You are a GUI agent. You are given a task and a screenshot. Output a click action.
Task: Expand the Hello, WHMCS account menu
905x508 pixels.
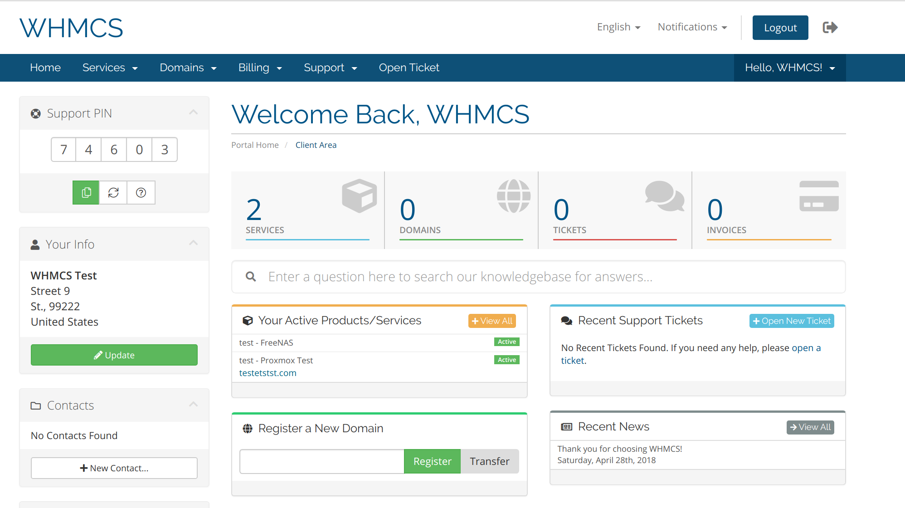(x=789, y=68)
